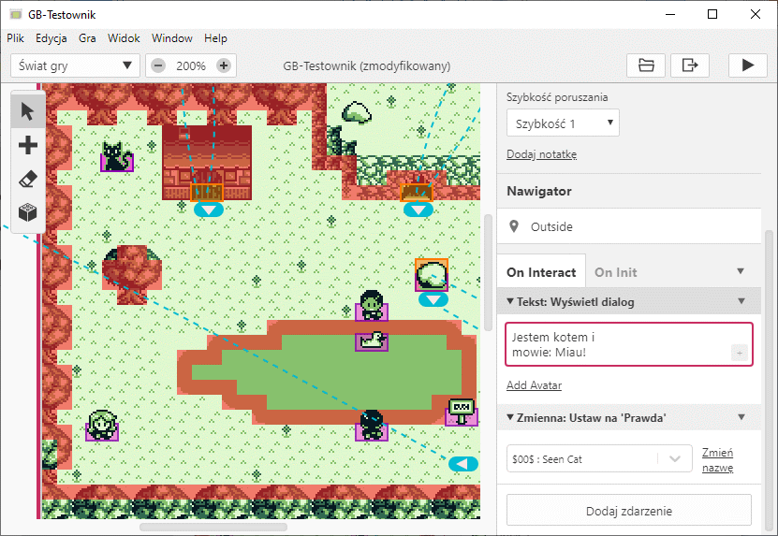Open project folder icon
Screen dimensions: 778x536
[645, 65]
